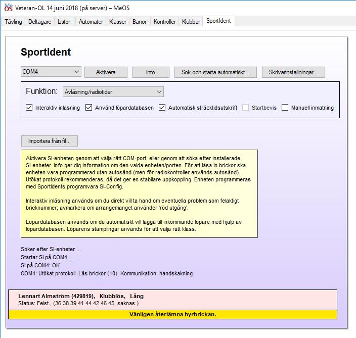The image size is (356, 338).
Task: Click Importera från fil button
Action: [50, 141]
